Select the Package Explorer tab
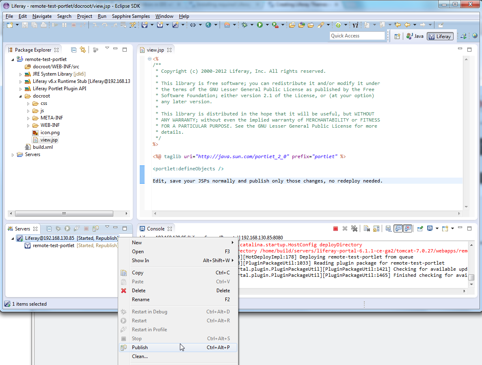This screenshot has height=365, width=482. coord(33,50)
